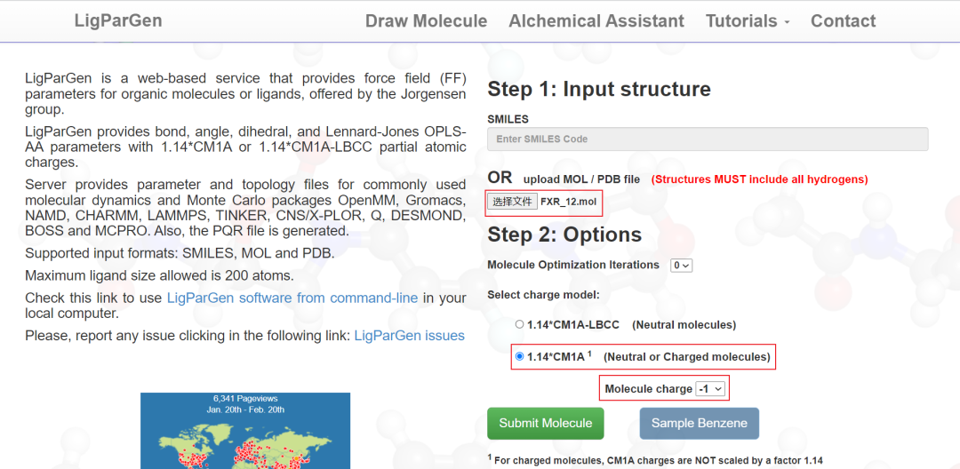The height and width of the screenshot is (469, 960).
Task: Go to the Draw Molecule page
Action: coord(426,21)
